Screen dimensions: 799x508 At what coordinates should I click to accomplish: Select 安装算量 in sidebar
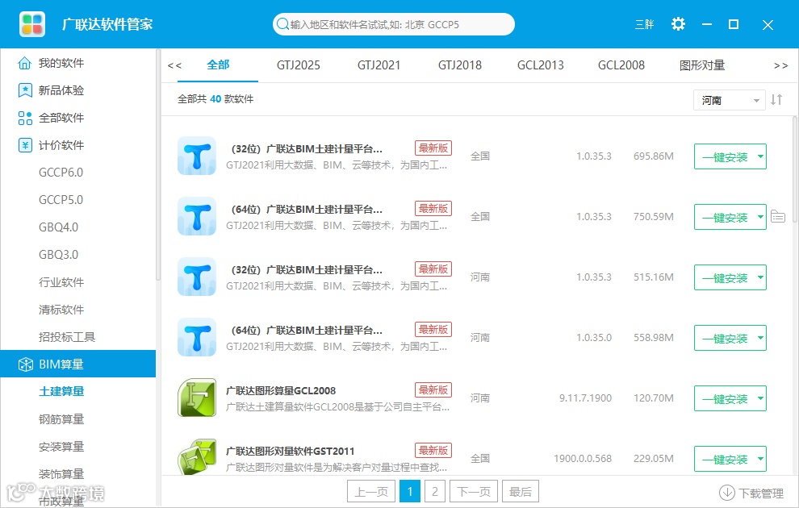tap(61, 447)
